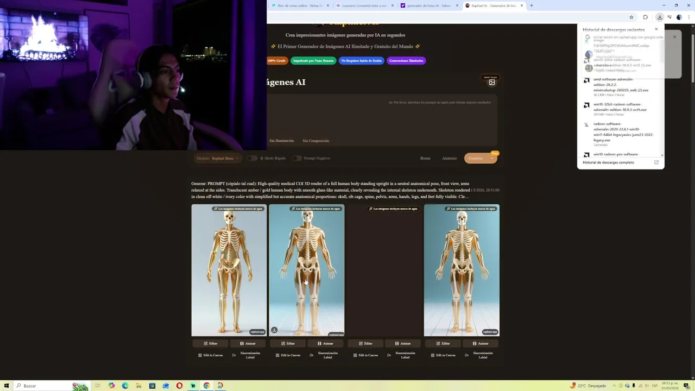Click Editar under the first skeleton image
The height and width of the screenshot is (391, 695).
click(x=210, y=343)
